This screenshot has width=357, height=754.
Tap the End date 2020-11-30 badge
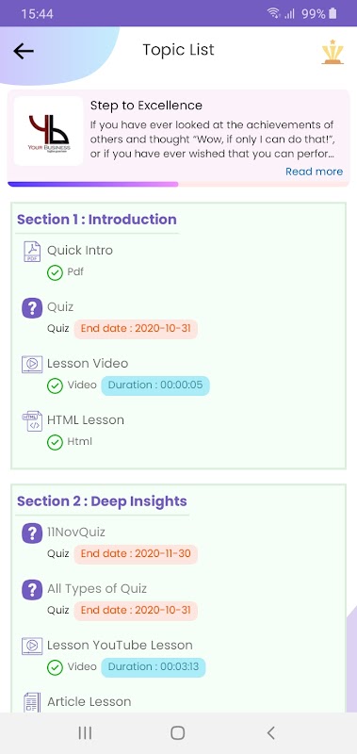click(x=136, y=554)
